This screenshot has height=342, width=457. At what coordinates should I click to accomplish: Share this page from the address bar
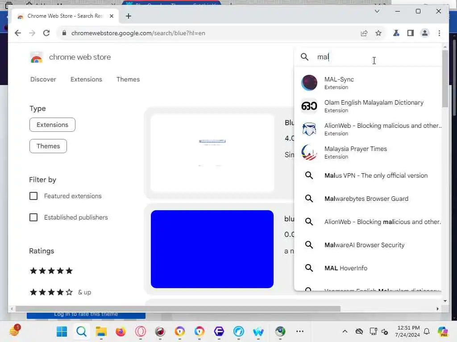coord(364,33)
